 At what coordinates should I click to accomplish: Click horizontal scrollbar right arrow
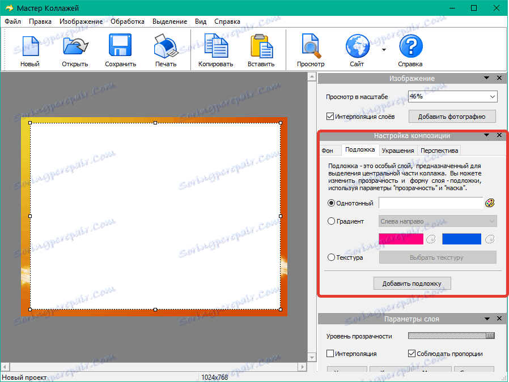tap(303, 367)
